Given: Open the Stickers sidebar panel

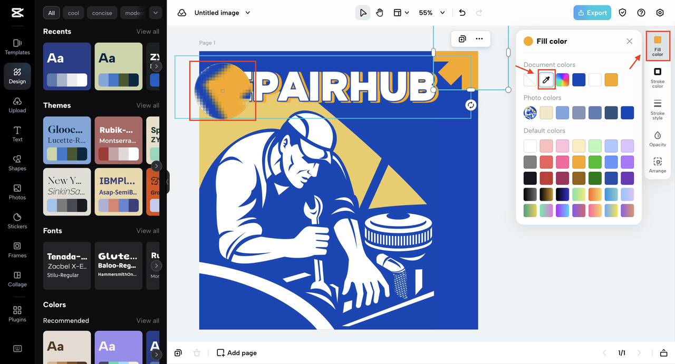Looking at the screenshot, I should pos(17,221).
